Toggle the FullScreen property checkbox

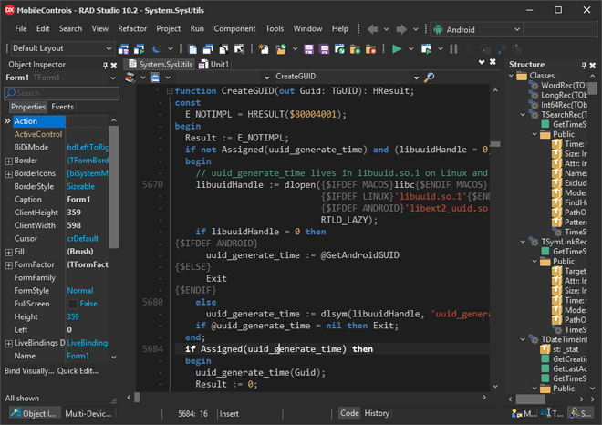[72, 304]
